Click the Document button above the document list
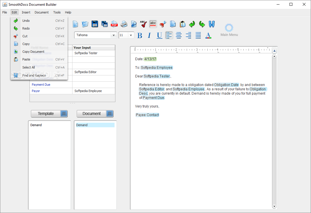 (91, 114)
